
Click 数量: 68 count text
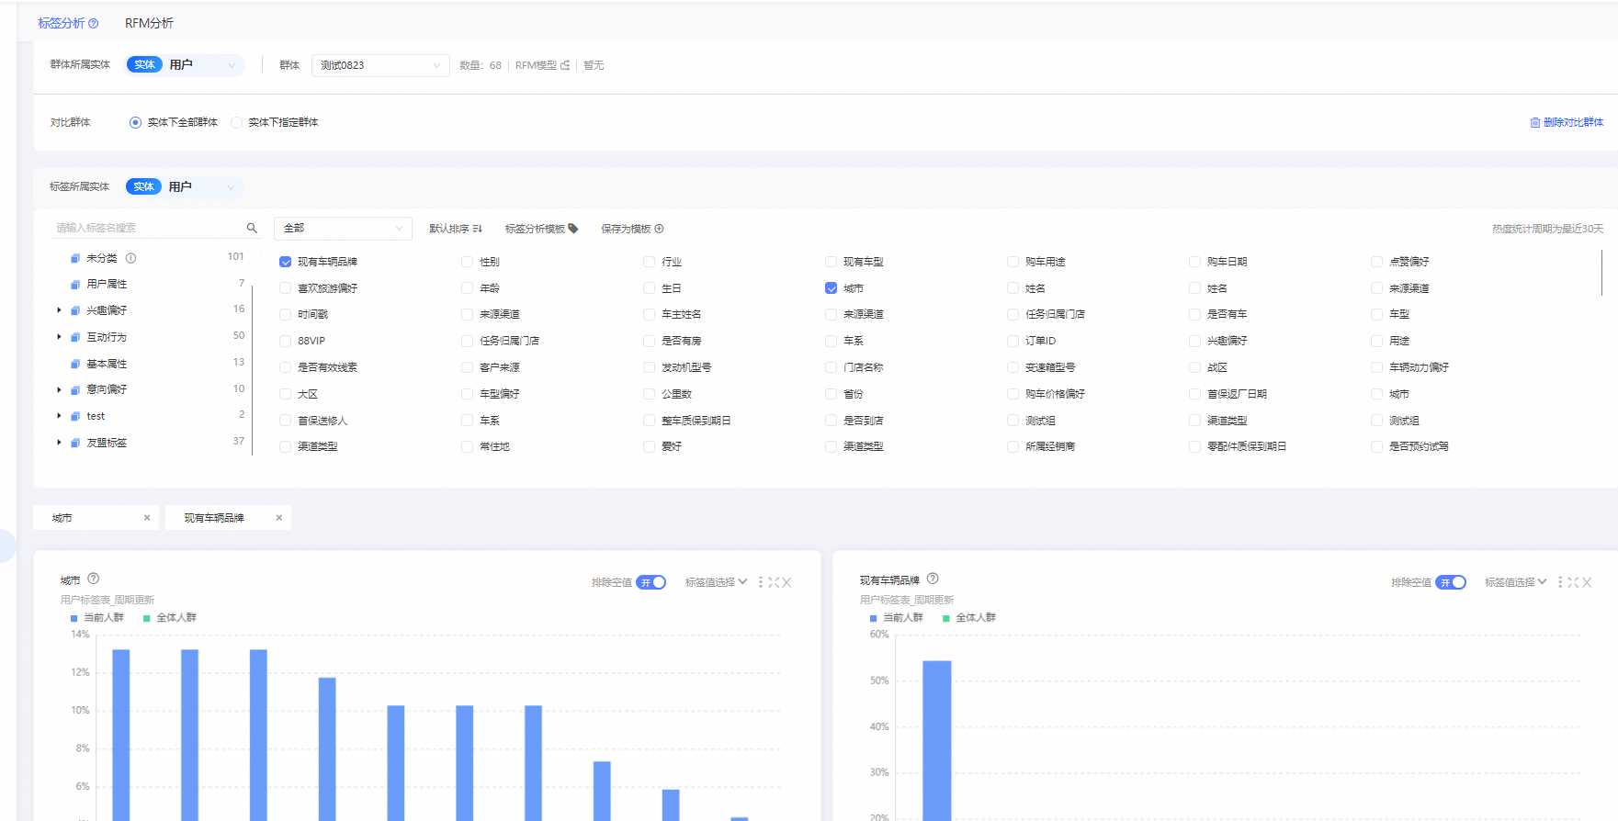click(481, 65)
